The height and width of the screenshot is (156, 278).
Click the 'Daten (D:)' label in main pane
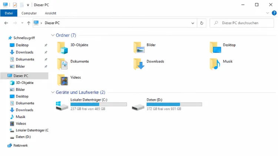[154, 100]
